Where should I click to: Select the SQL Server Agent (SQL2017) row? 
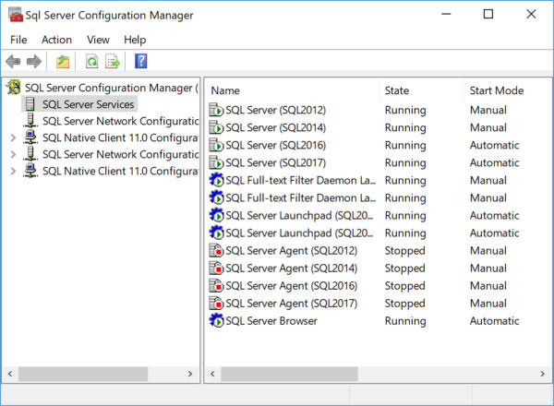[x=292, y=304]
